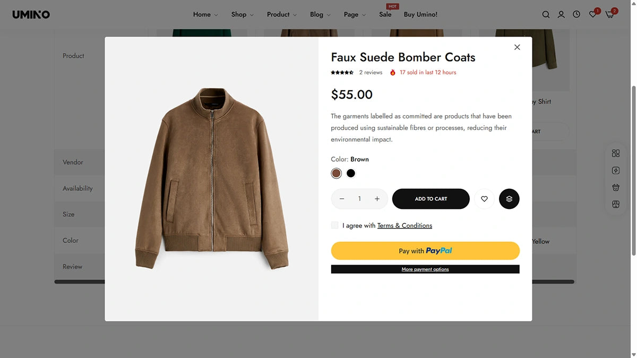
Task: Open the wishlist heart in header
Action: tap(592, 15)
